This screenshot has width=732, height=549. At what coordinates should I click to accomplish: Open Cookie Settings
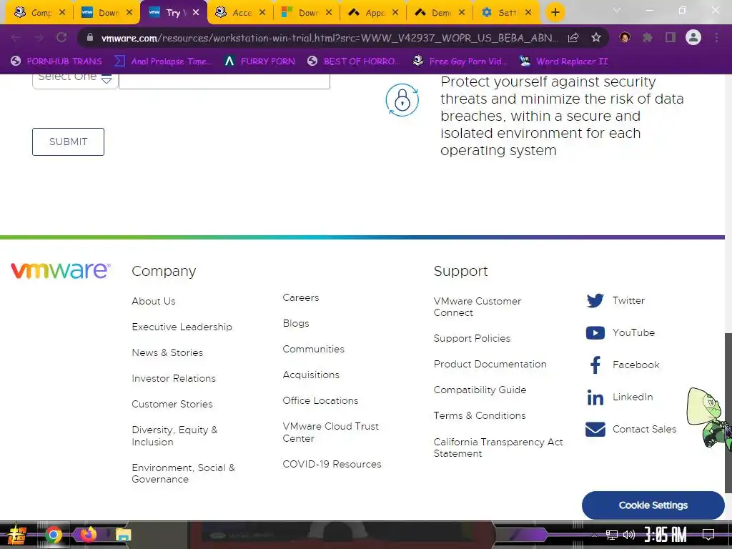[653, 505]
